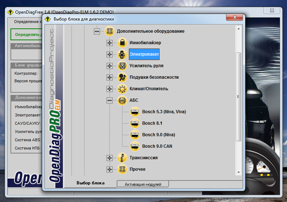The image size is (287, 202).
Task: Click САУО/САУКУ: label in main window
Action: (x=28, y=123)
